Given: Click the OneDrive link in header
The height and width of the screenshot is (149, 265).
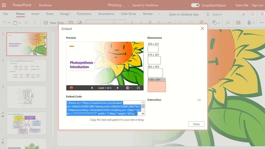Looking at the screenshot, I should tap(45, 5).
